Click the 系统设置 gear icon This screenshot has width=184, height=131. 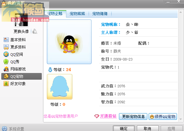point(4,129)
